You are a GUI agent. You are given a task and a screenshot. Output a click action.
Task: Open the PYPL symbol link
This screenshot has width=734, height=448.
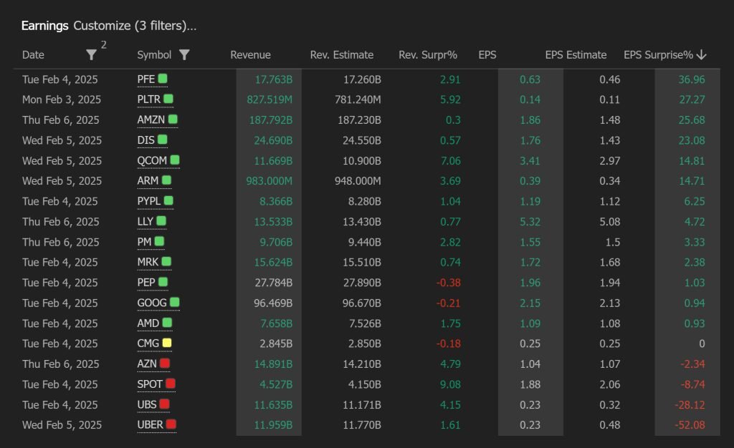click(x=149, y=201)
